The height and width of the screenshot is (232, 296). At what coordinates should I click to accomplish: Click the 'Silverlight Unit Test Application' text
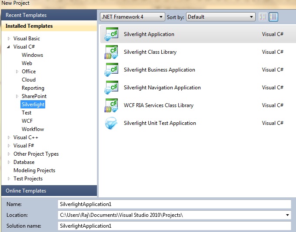tap(160, 123)
